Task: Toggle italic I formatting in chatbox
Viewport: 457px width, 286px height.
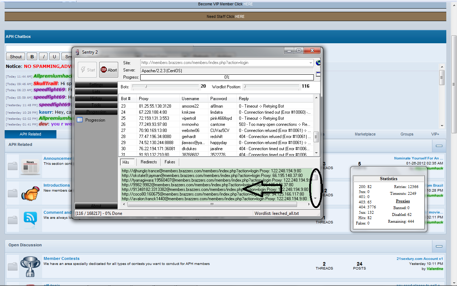Action: point(43,56)
